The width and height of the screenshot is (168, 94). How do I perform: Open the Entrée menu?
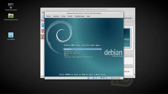point(70,16)
